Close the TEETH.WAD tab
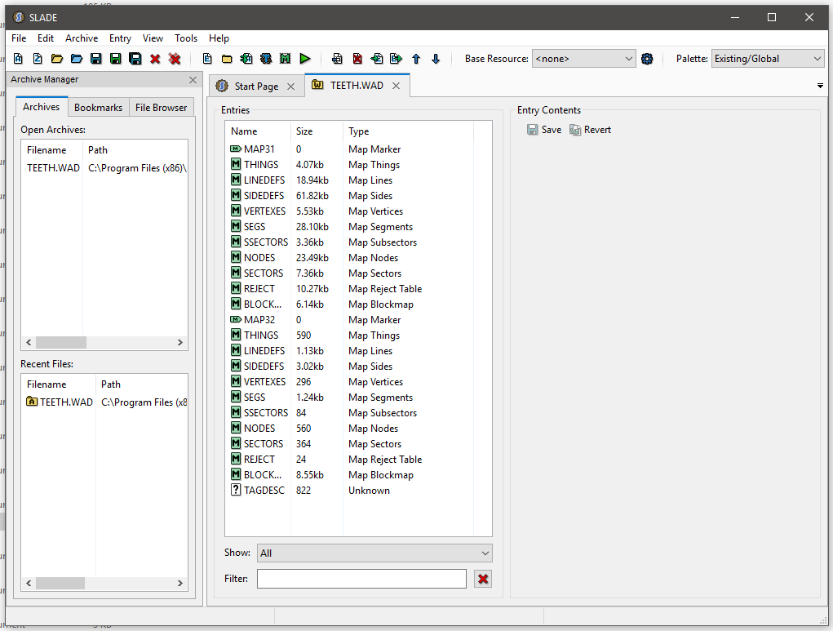Image resolution: width=833 pixels, height=631 pixels. click(396, 86)
